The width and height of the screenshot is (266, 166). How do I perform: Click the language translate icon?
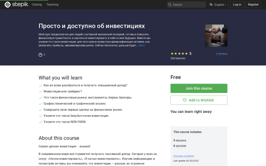[211, 4]
